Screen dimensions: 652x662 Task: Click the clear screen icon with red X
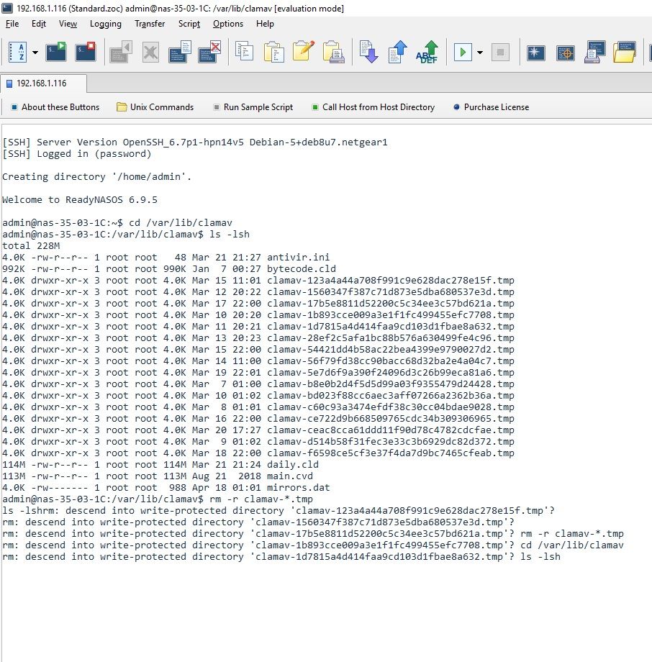tap(209, 53)
